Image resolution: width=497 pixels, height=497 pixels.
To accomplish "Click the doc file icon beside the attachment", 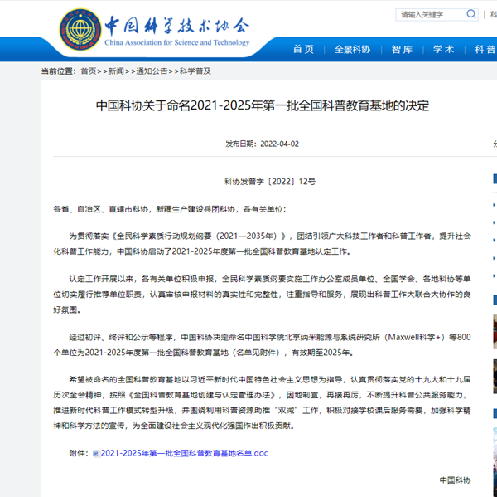I will click(x=96, y=454).
